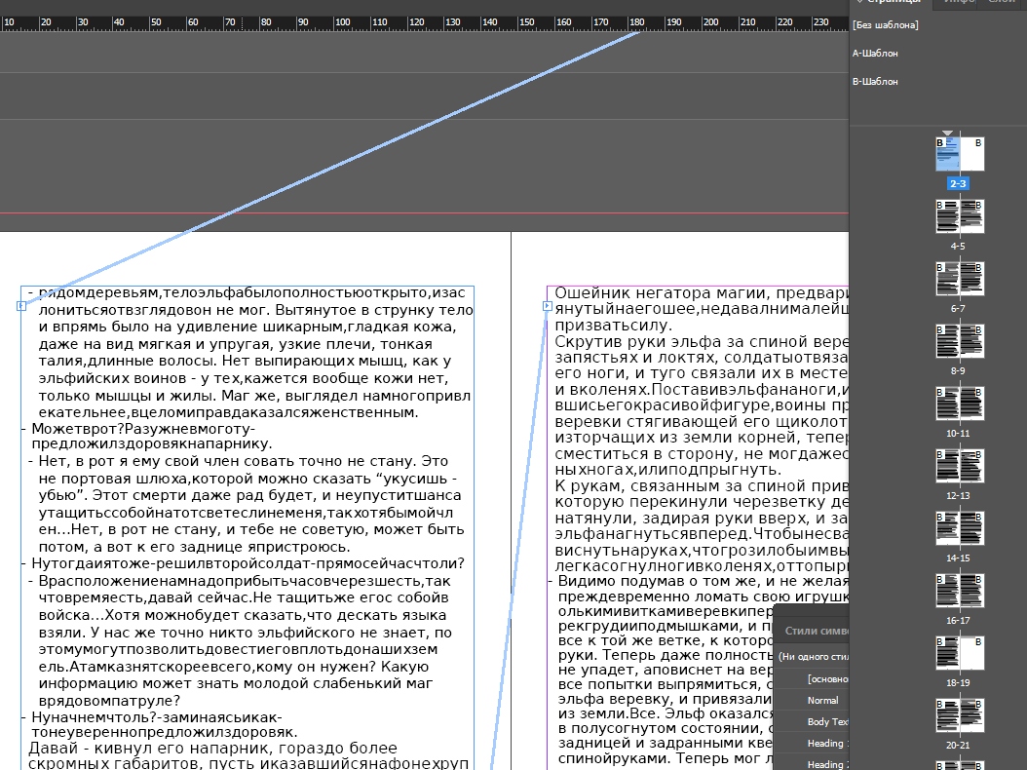Image resolution: width=1027 pixels, height=770 pixels.
Task: Select the highlighted 2-3 spread thumbnail
Action: tap(960, 154)
